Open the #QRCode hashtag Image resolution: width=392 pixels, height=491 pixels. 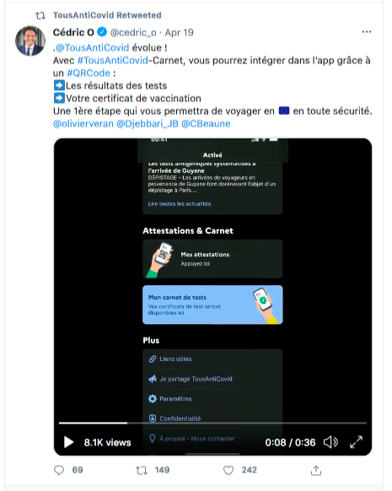click(x=89, y=73)
